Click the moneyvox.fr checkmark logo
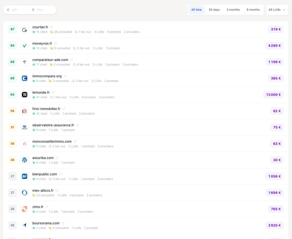The image size is (292, 239). point(25,45)
